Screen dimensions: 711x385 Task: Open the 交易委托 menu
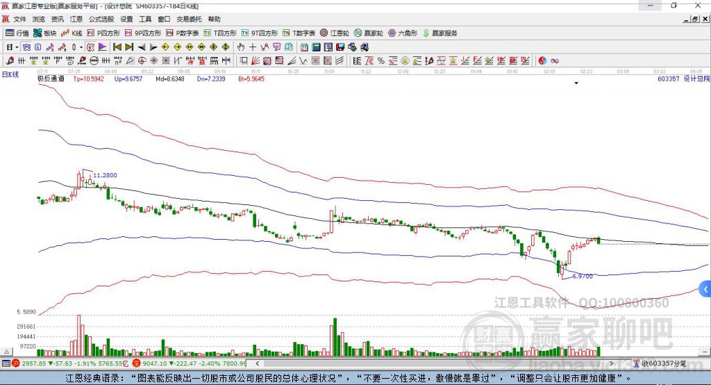189,19
